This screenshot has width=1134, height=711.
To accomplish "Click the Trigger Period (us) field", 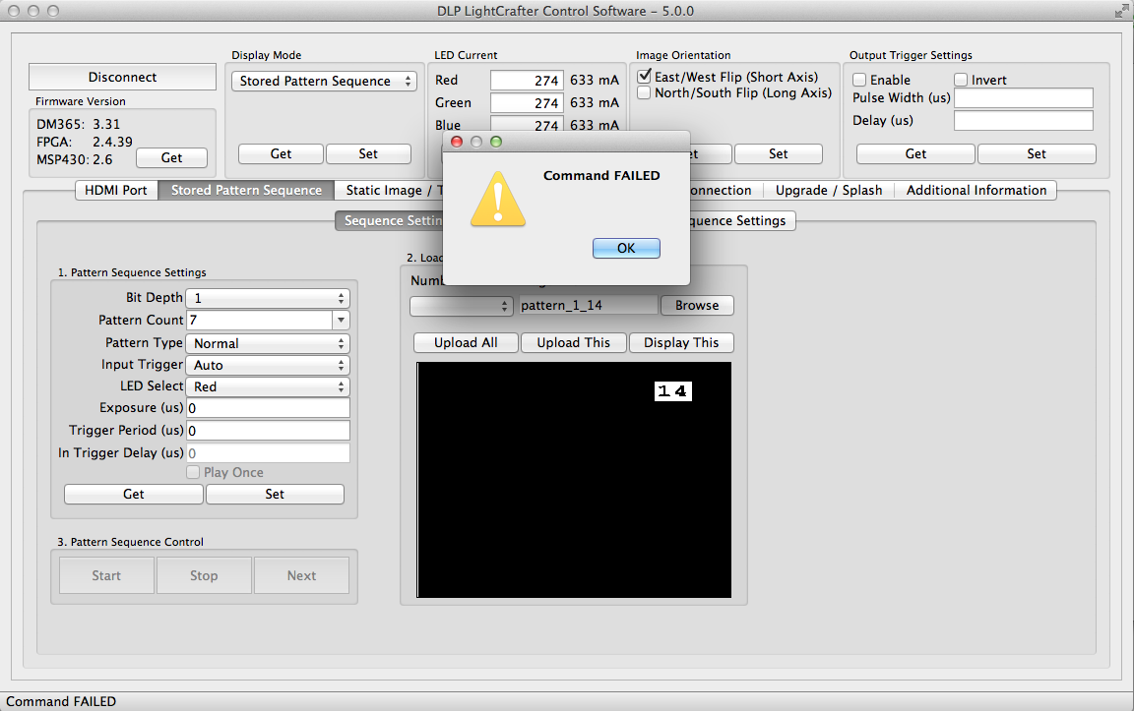I will pos(269,431).
